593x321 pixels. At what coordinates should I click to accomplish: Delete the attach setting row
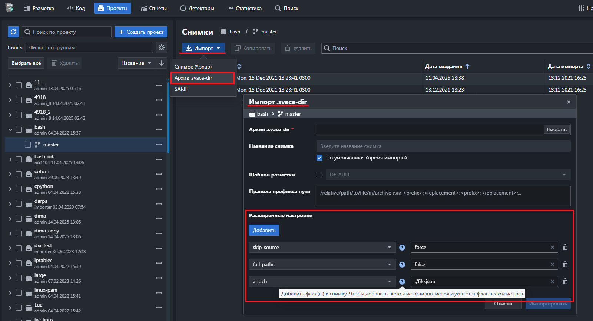coord(565,281)
